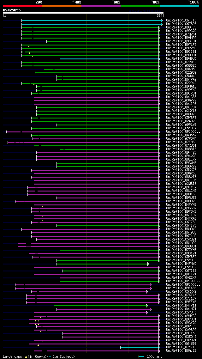Click the AV425855 query name
This screenshot has width=202, height=359.
[x=12, y=10]
